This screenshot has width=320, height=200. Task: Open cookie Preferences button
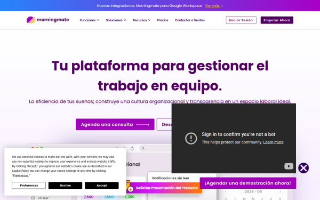(x=29, y=185)
